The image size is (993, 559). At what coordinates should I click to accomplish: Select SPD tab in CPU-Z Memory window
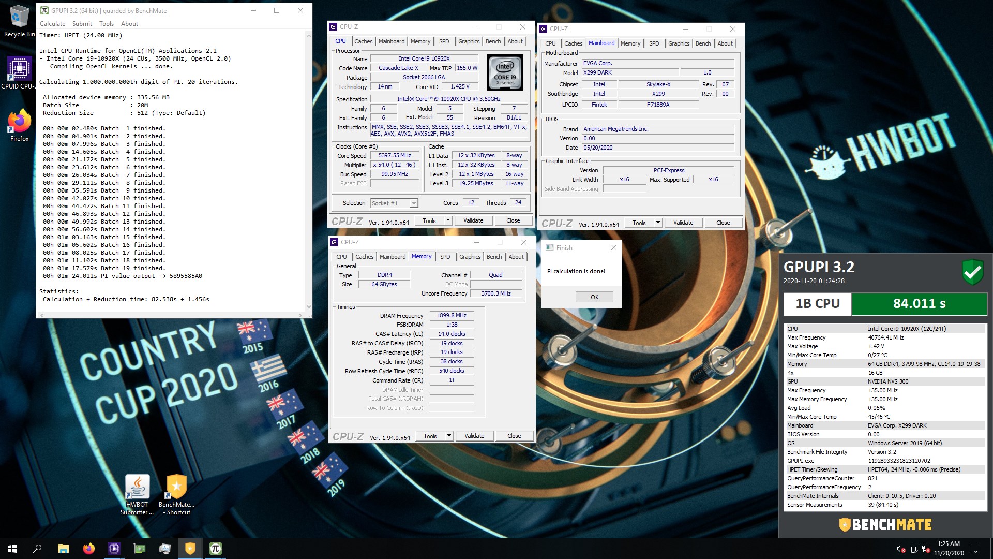[x=445, y=257]
